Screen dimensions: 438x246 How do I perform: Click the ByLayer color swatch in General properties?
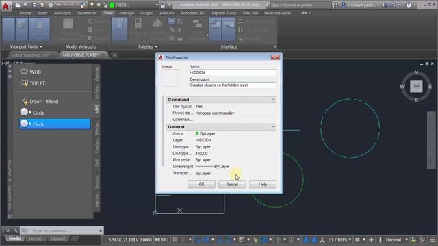click(x=197, y=134)
